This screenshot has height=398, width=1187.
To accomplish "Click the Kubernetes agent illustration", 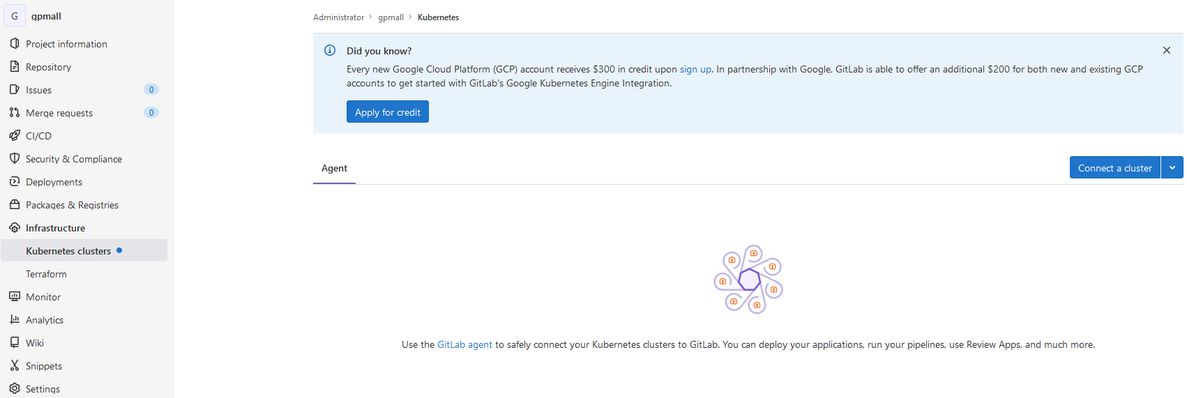I will point(748,280).
